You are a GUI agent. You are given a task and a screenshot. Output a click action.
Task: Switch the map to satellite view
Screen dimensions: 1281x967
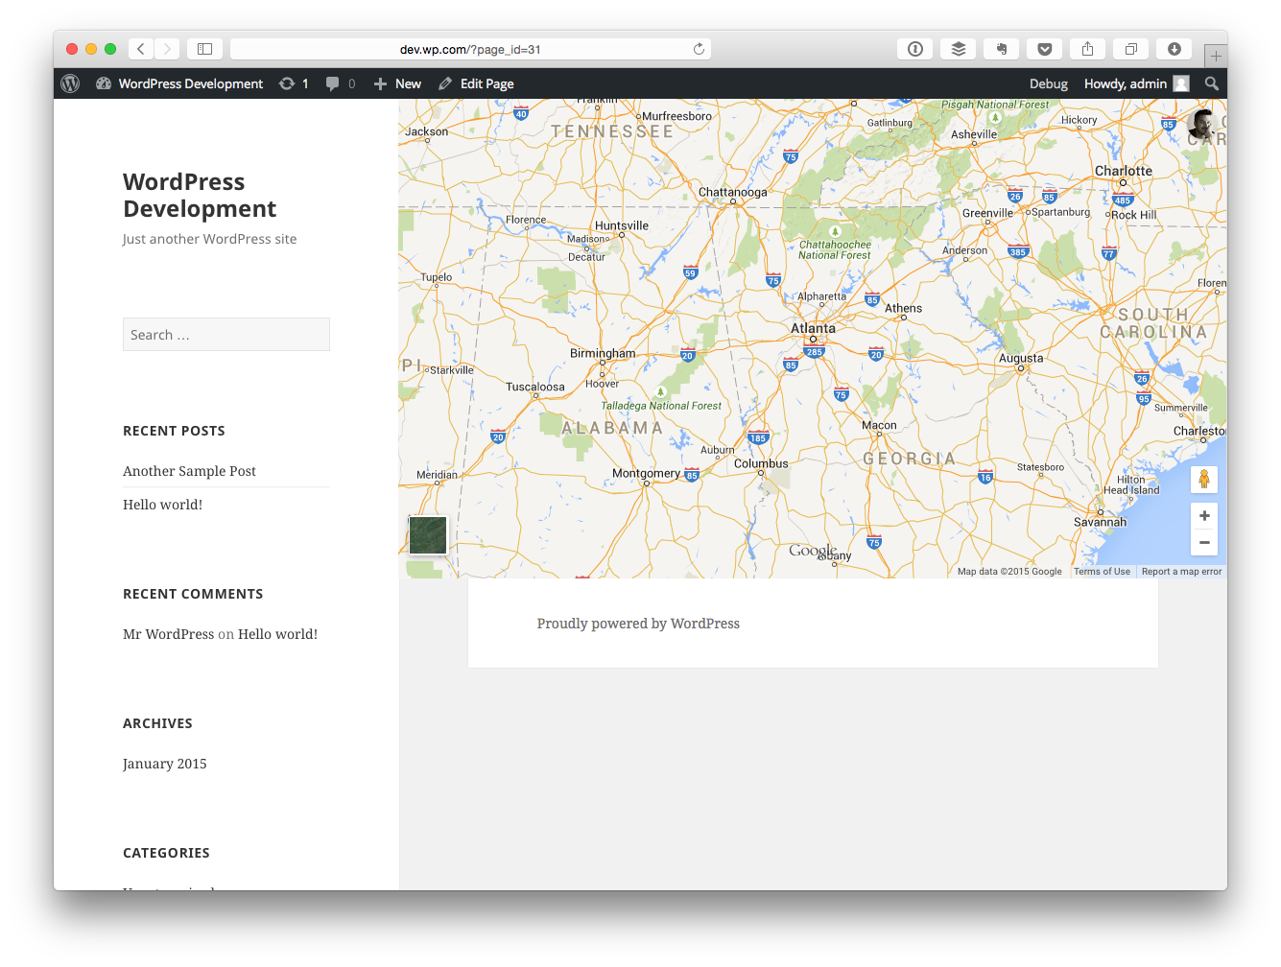pos(427,535)
